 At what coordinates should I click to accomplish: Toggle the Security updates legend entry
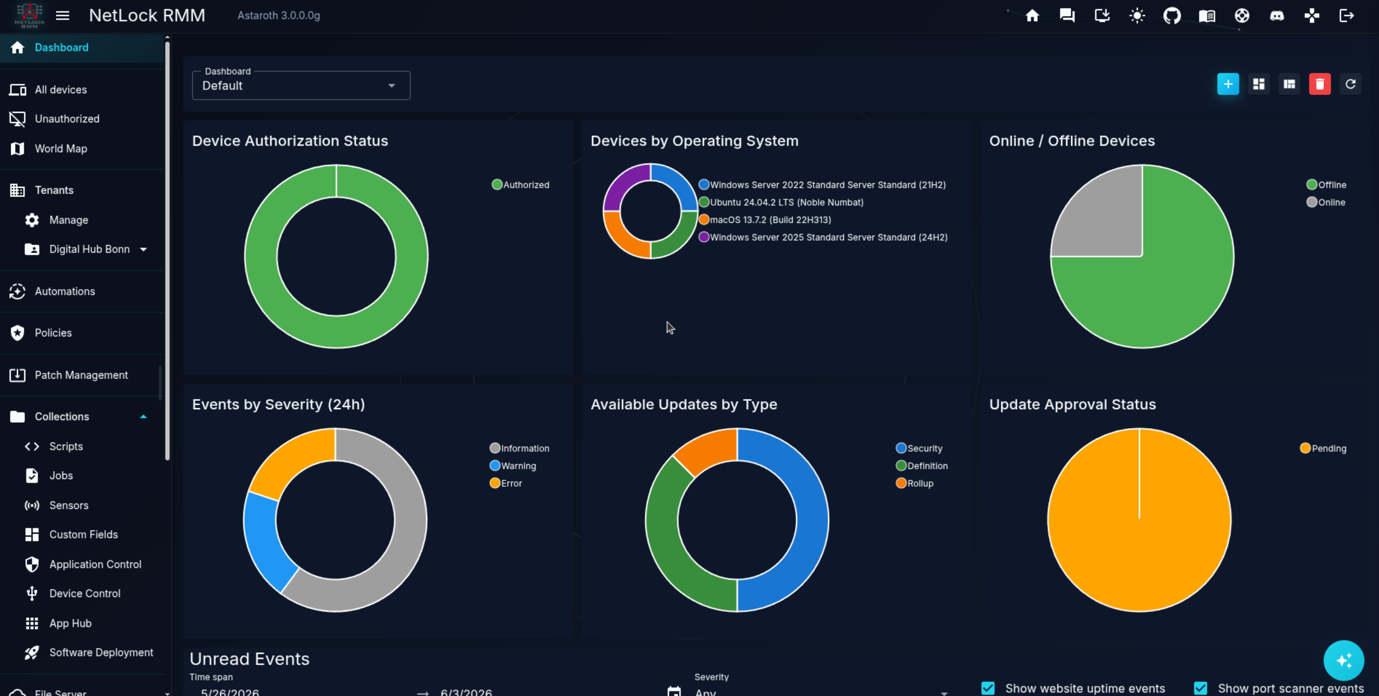919,448
